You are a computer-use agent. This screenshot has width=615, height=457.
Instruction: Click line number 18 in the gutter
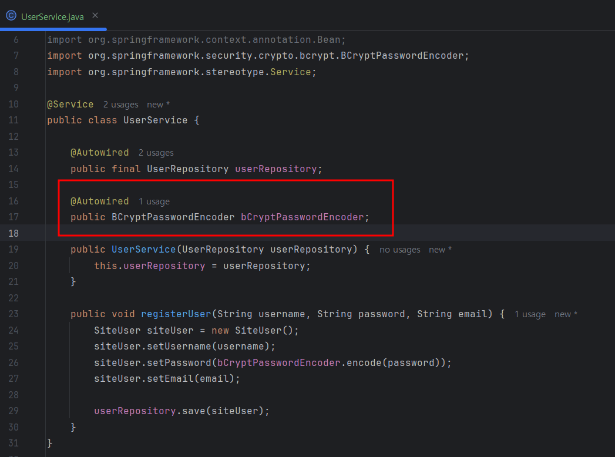[x=14, y=233]
